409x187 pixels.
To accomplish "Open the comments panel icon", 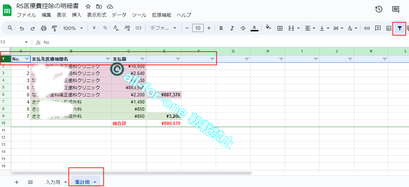I will pyautogui.click(x=396, y=10).
